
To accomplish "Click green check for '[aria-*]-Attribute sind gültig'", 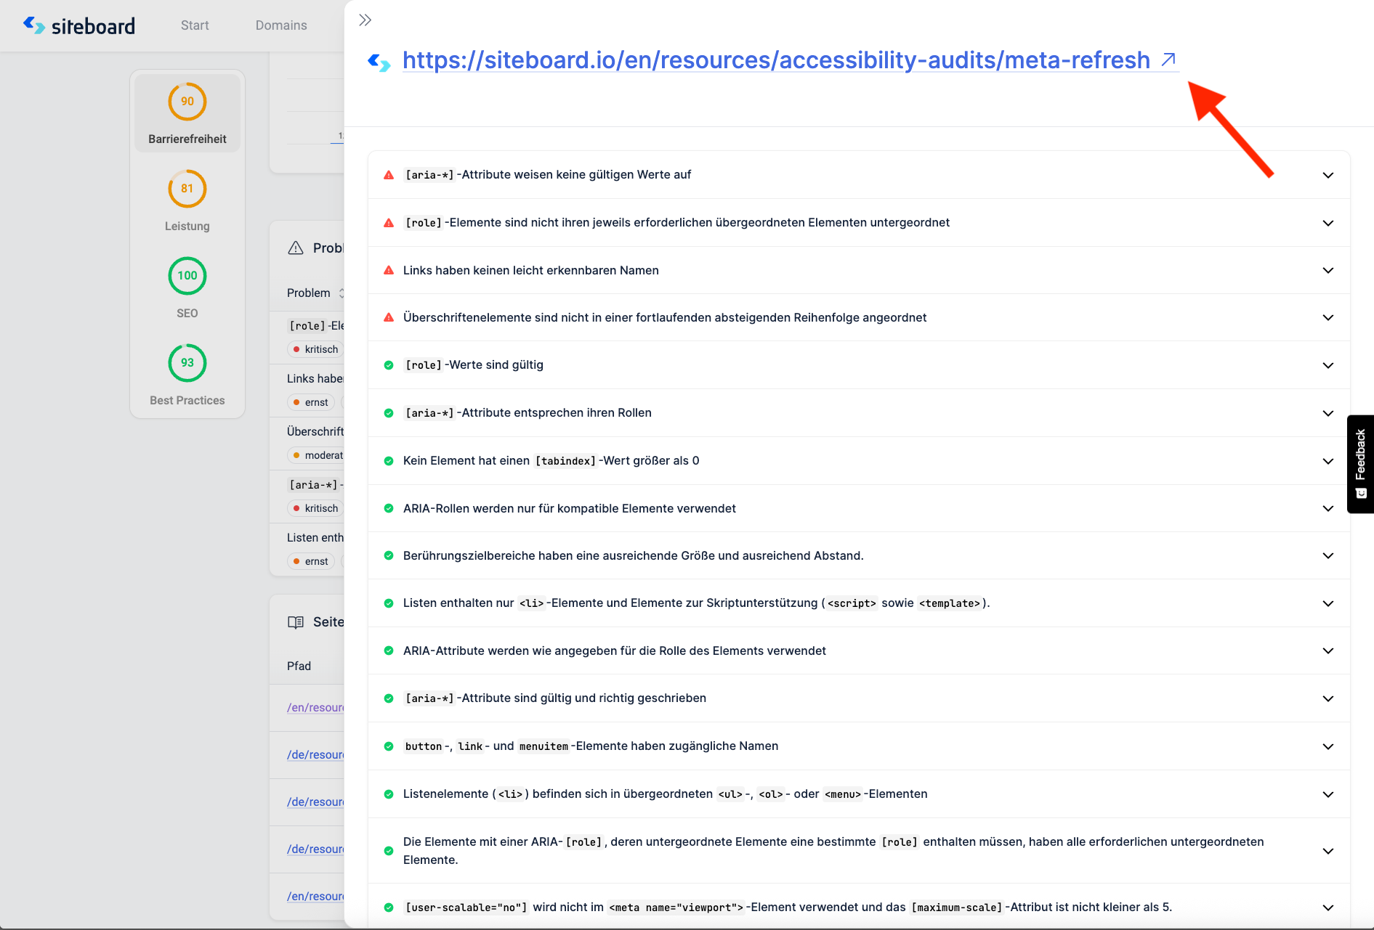I will pyautogui.click(x=389, y=698).
